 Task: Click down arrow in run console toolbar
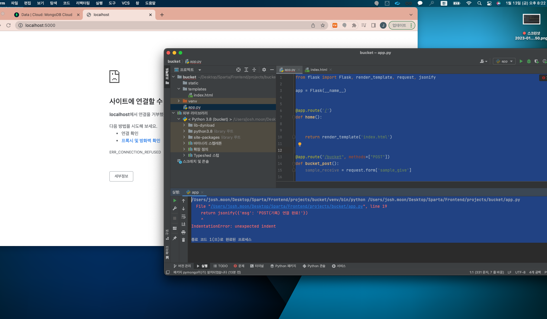(x=183, y=208)
